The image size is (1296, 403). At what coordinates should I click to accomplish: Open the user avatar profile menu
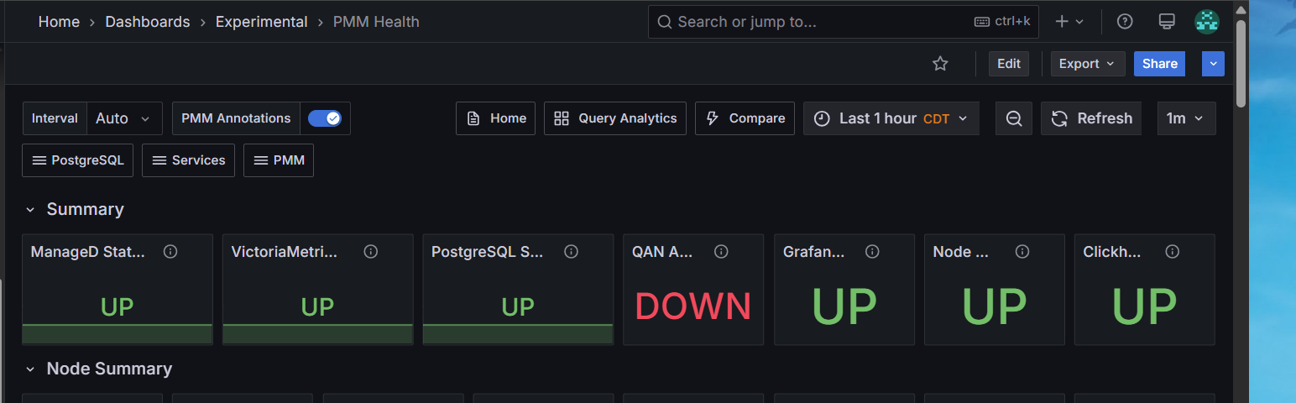tap(1207, 22)
